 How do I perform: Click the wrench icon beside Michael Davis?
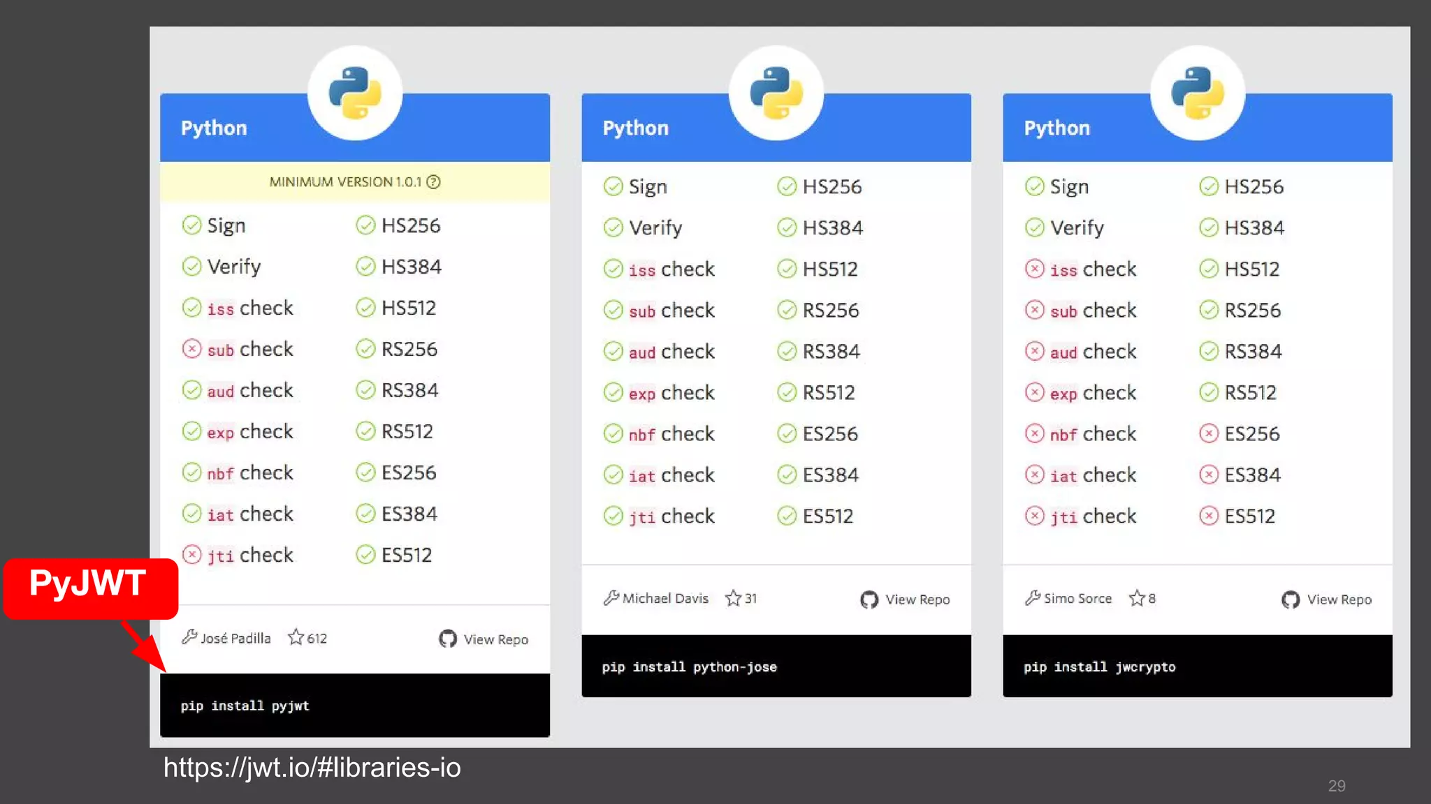click(611, 597)
